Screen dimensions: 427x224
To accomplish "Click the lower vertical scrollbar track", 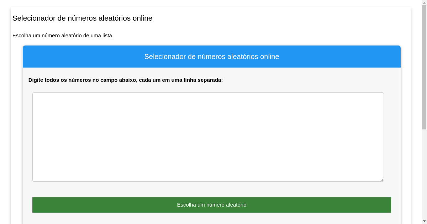I will 425,171.
